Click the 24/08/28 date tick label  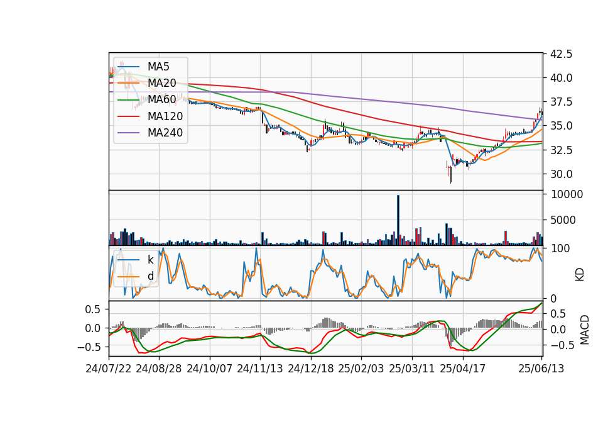coord(159,369)
